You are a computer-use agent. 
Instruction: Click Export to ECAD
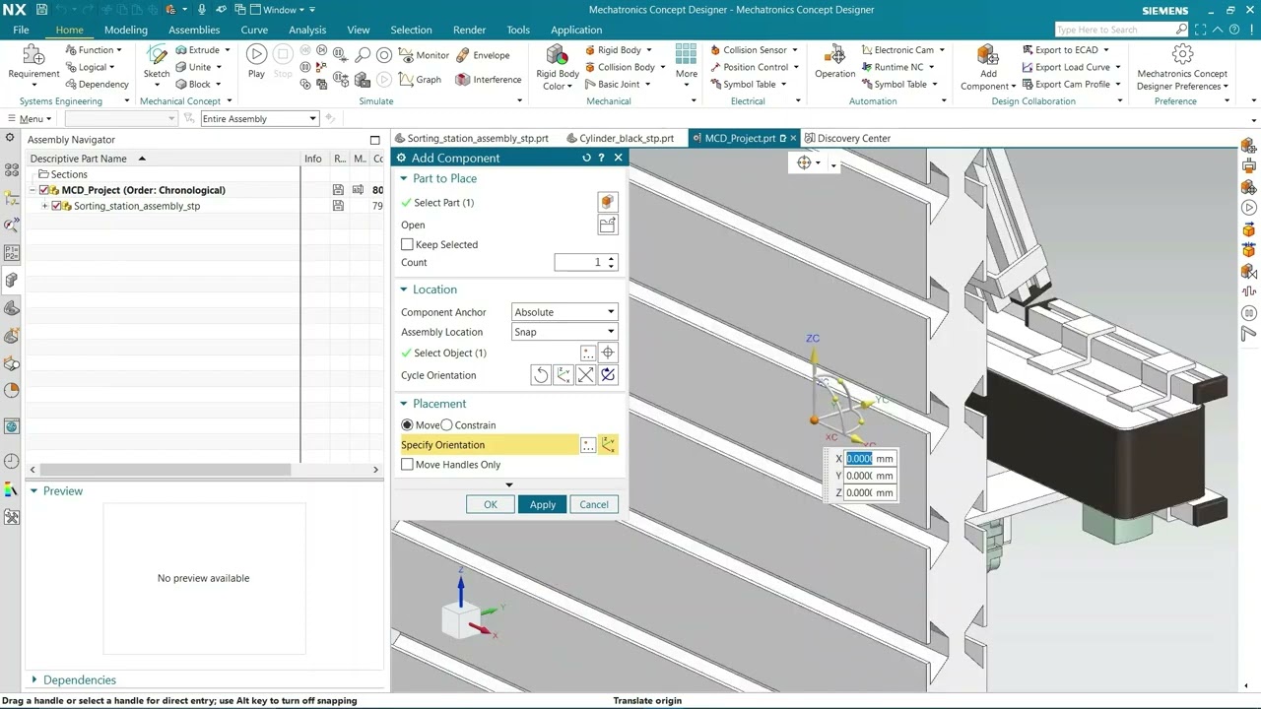click(1058, 49)
